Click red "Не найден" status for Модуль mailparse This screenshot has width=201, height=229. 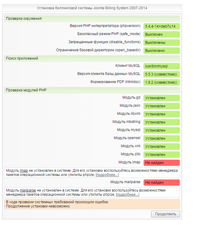[161, 183]
